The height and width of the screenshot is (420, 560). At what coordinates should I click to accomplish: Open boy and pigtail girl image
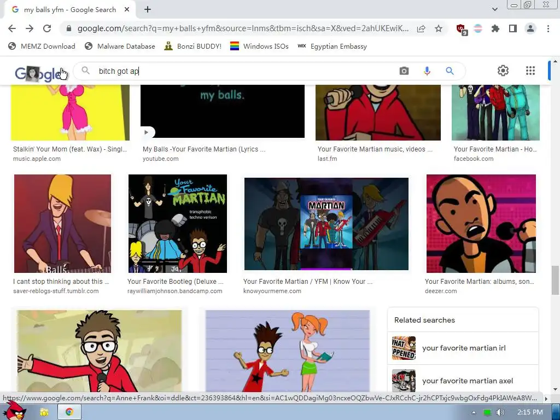(288, 351)
